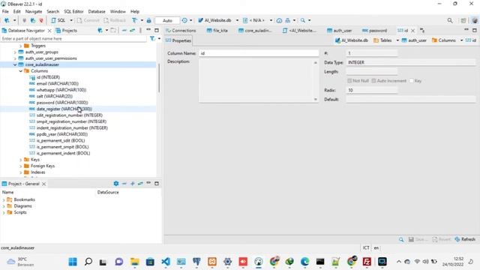The height and width of the screenshot is (270, 480).
Task: Expand the Bookmarks project folder
Action: (x=4, y=200)
